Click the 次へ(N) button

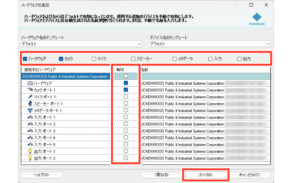205,175
